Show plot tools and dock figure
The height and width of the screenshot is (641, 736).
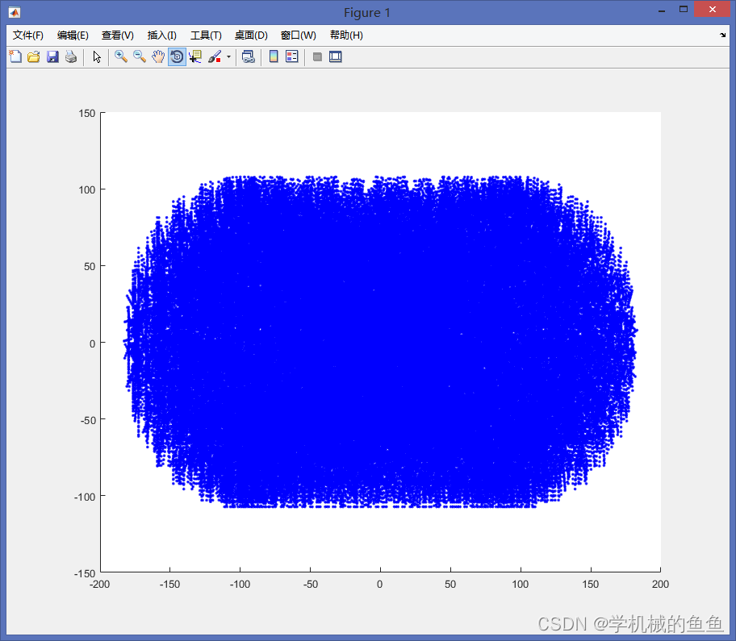click(336, 56)
